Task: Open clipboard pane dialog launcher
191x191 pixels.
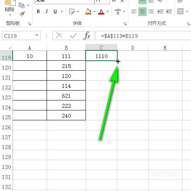Action: point(29,24)
